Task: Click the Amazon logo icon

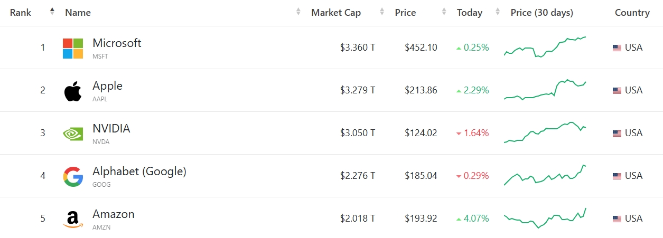Action: pyautogui.click(x=73, y=219)
